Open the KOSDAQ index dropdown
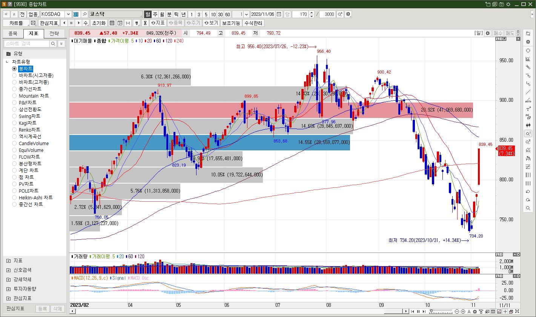Viewport: 536px width, 317px height. (68, 14)
